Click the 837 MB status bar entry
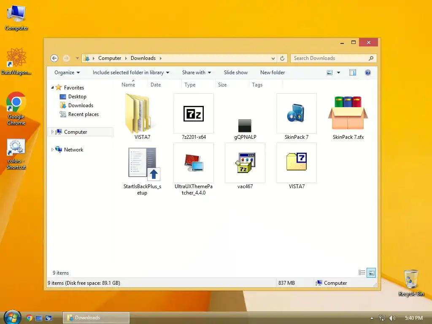This screenshot has width=432, height=324. 286,283
